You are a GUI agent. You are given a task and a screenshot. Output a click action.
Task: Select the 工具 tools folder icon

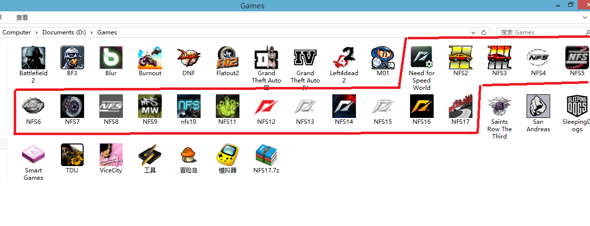tap(150, 155)
